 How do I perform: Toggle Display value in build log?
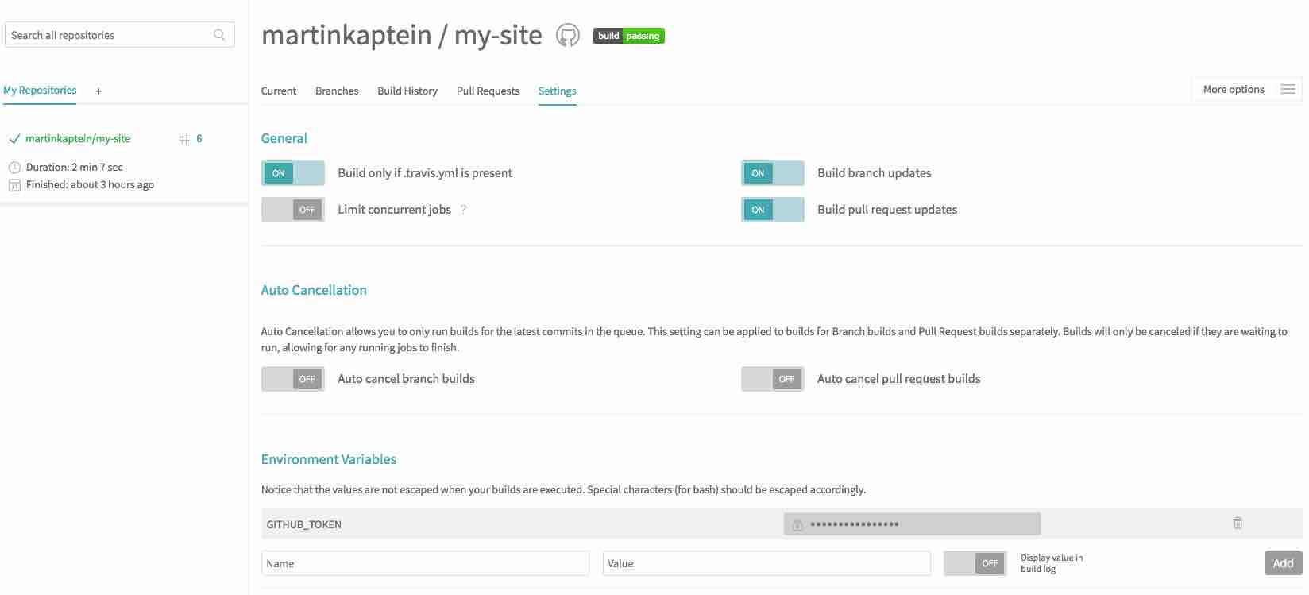click(x=974, y=562)
